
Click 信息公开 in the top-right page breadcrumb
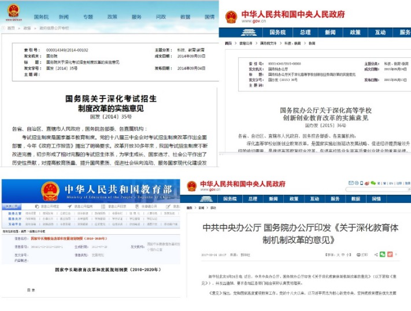[246, 43]
